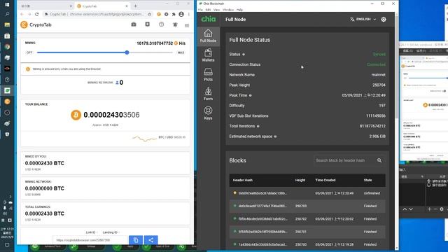Open Windows search on the taskbar
Viewport: 448px width, 252px height.
tap(7, 14)
